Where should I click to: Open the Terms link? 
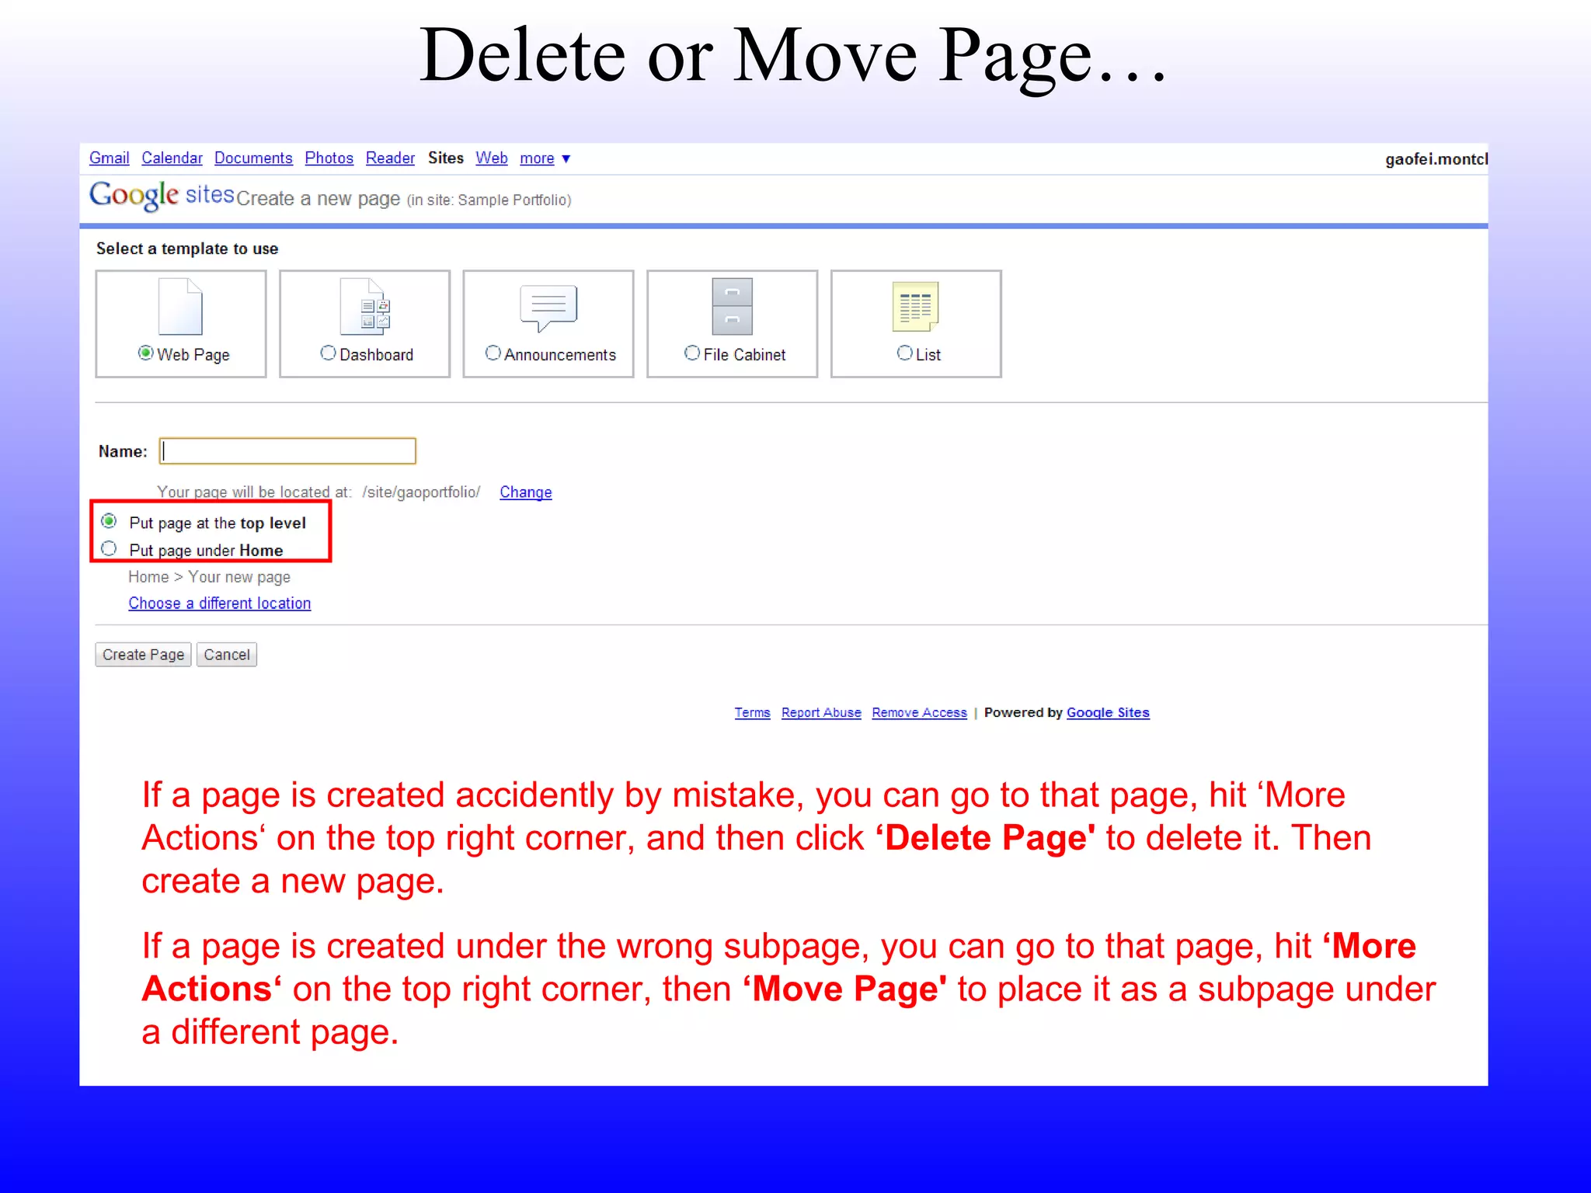tap(752, 712)
